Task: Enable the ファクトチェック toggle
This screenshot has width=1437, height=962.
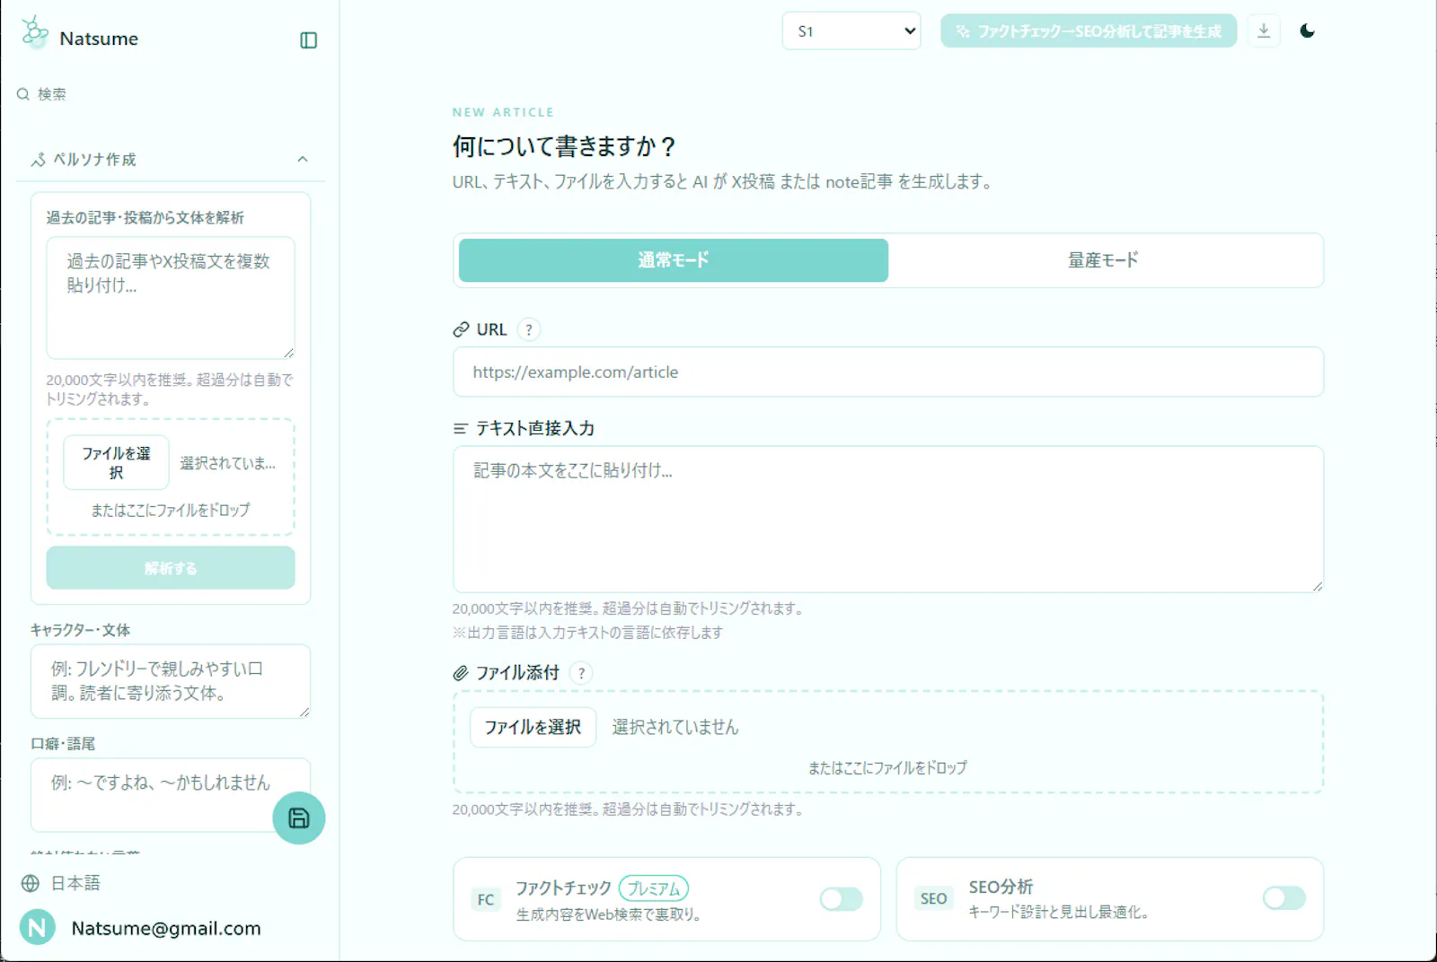Action: pyautogui.click(x=842, y=899)
